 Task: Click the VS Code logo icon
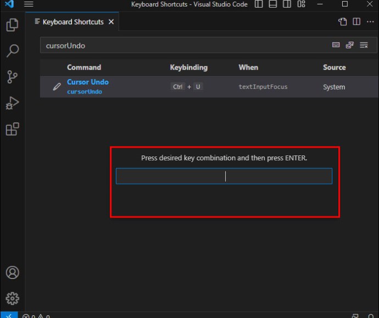[x=9, y=4]
